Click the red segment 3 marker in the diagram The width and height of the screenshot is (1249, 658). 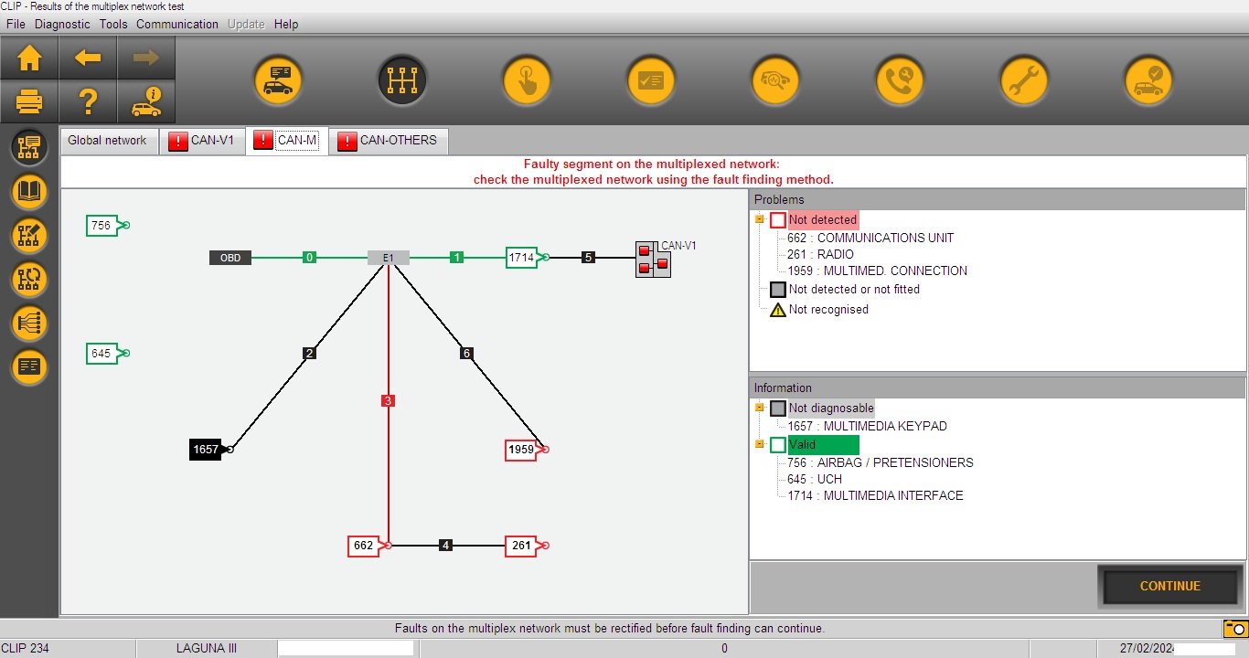[389, 400]
